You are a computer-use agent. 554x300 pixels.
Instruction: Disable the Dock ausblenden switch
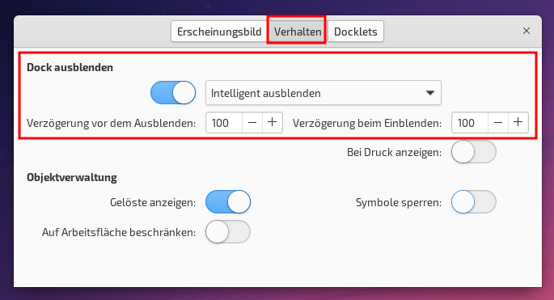(x=173, y=93)
